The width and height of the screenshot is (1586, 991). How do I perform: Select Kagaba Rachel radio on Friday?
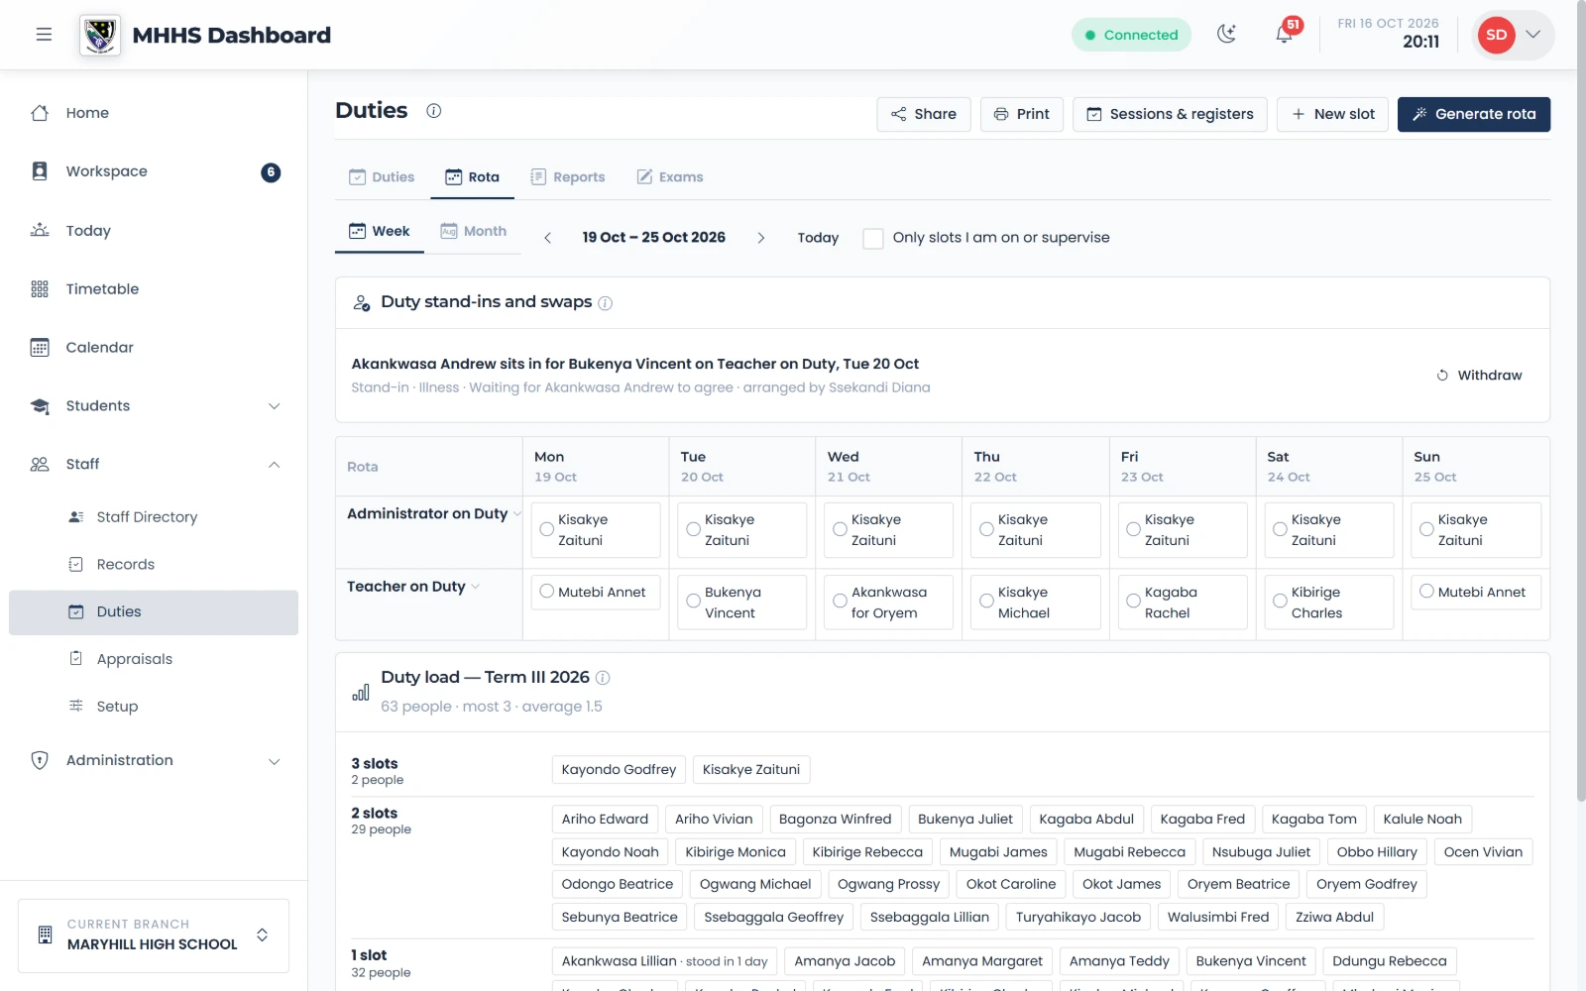pos(1133,602)
